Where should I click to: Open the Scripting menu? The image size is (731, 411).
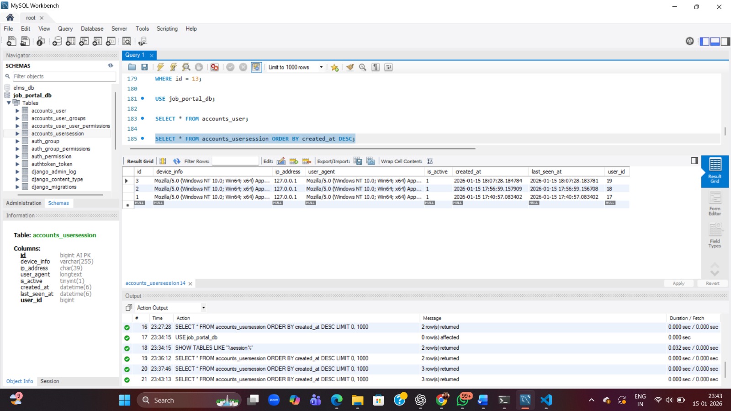[x=167, y=29]
